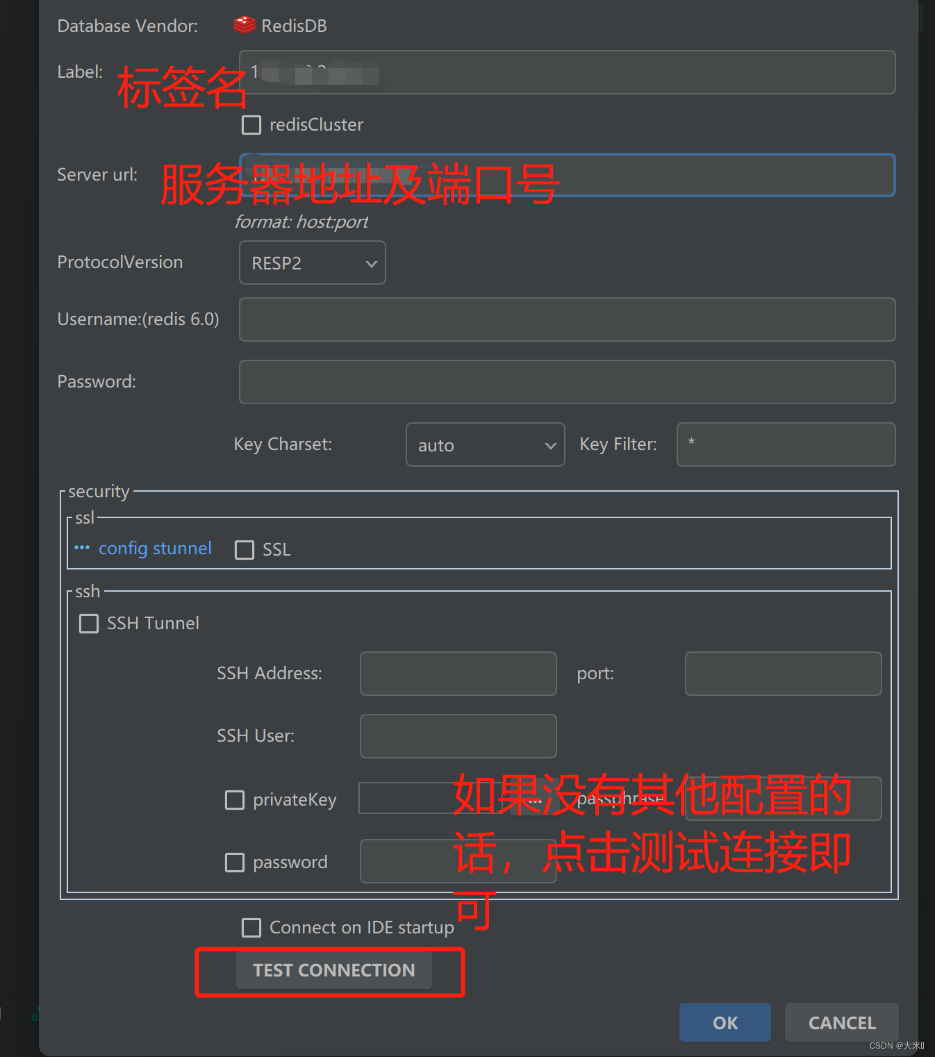Screen dimensions: 935x1057
Task: Click the SSH Address input field
Action: [x=458, y=674]
